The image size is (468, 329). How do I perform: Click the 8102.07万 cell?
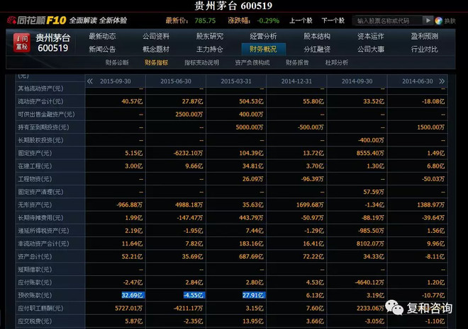[370, 243]
